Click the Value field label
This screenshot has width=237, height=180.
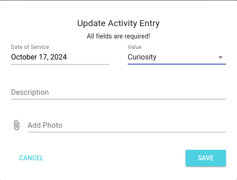tap(135, 47)
